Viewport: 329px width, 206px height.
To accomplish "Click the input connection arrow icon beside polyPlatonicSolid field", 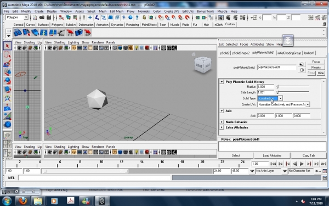I will tap(302, 64).
